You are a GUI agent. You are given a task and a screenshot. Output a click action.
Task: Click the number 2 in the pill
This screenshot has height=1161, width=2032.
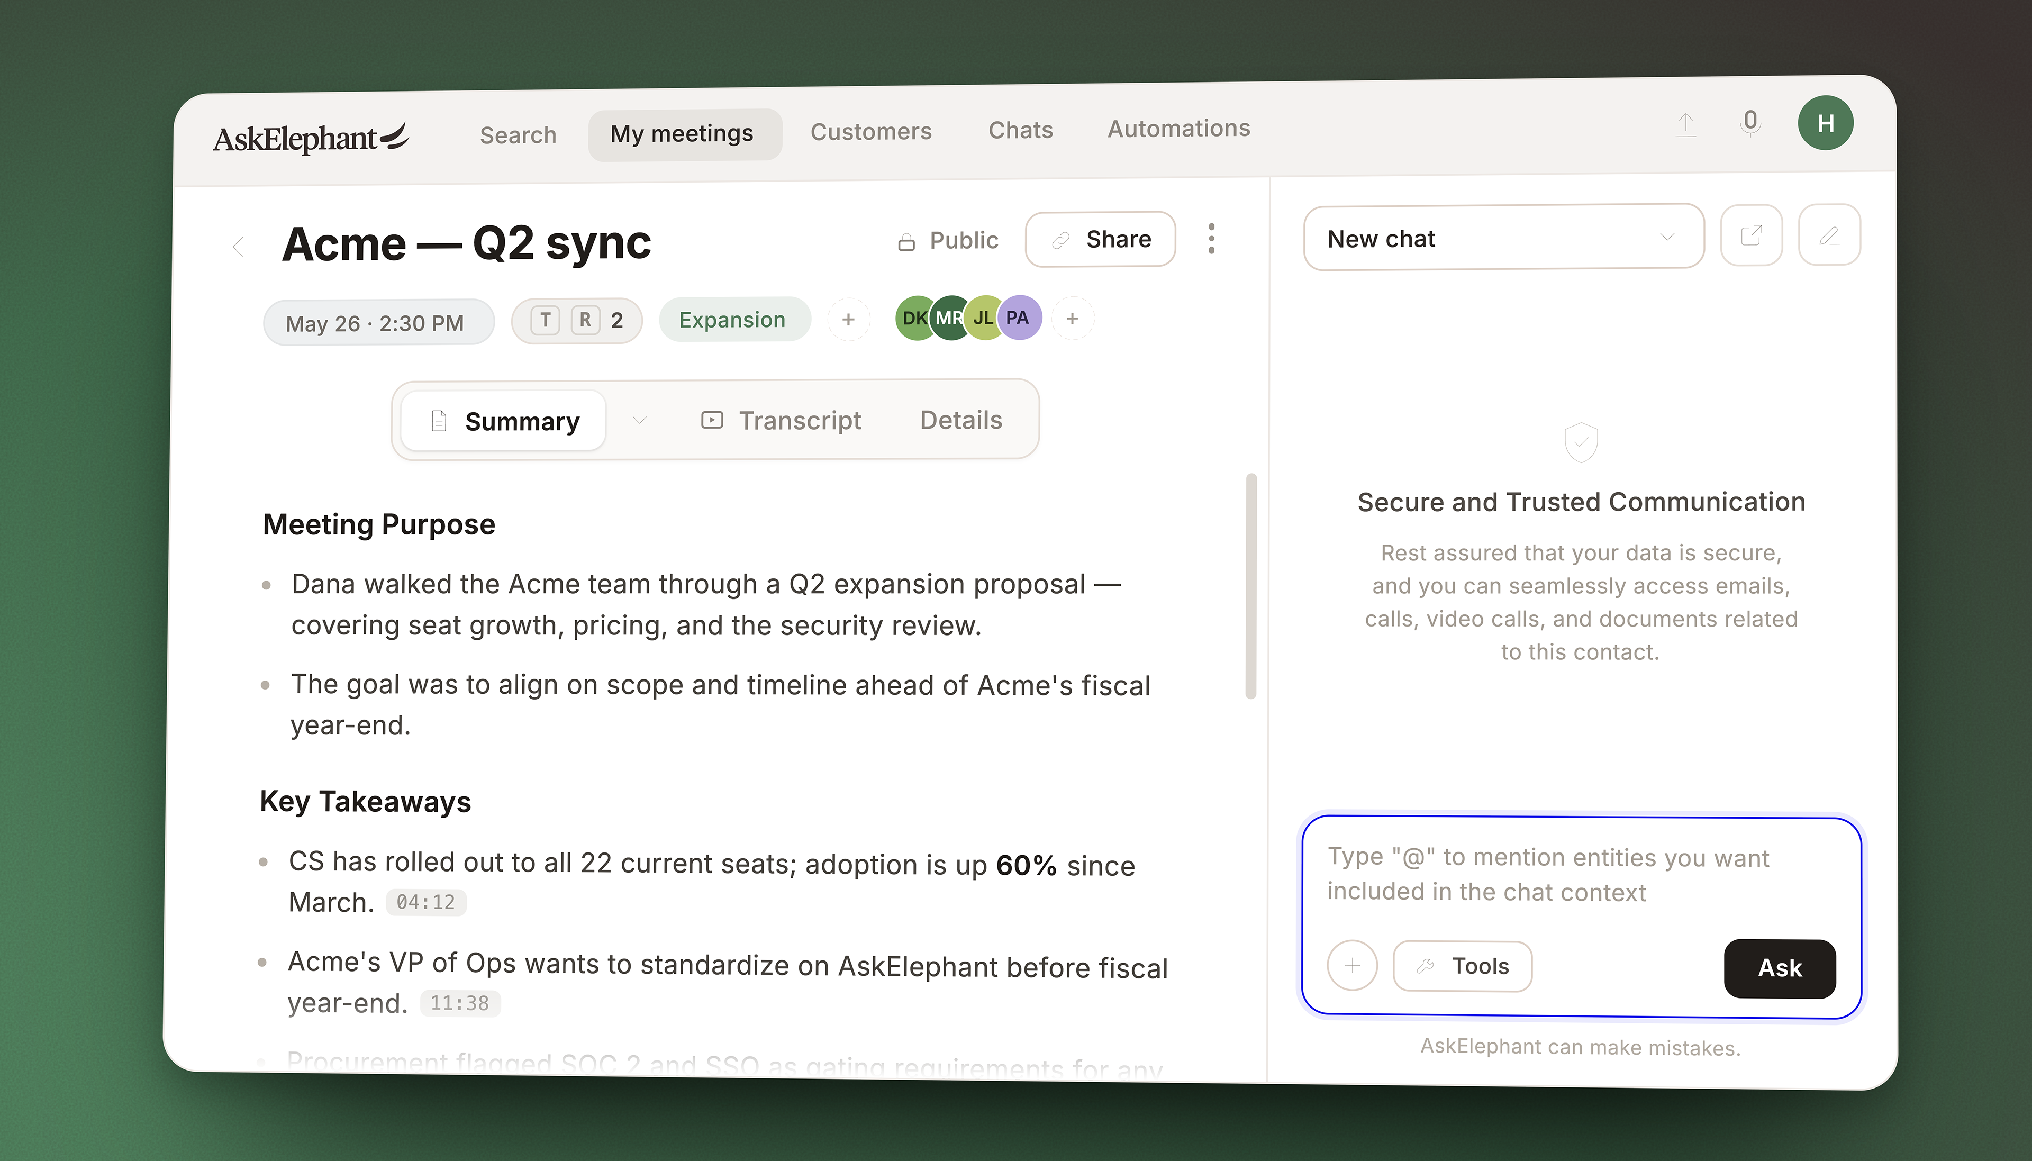coord(617,321)
